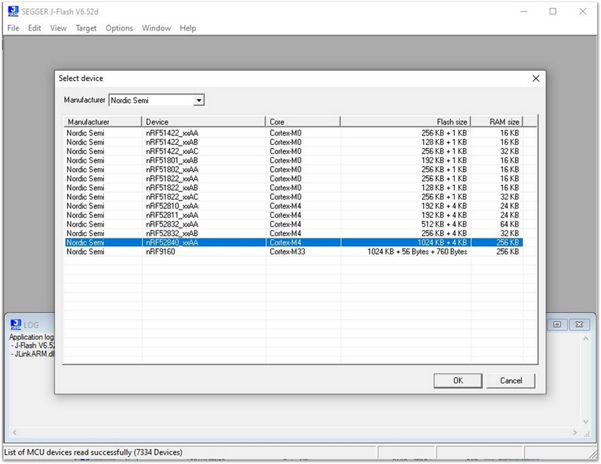The width and height of the screenshot is (601, 464).
Task: Restore the LOG window using its restore button
Action: [557, 325]
